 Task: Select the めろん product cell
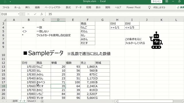coord(43,78)
